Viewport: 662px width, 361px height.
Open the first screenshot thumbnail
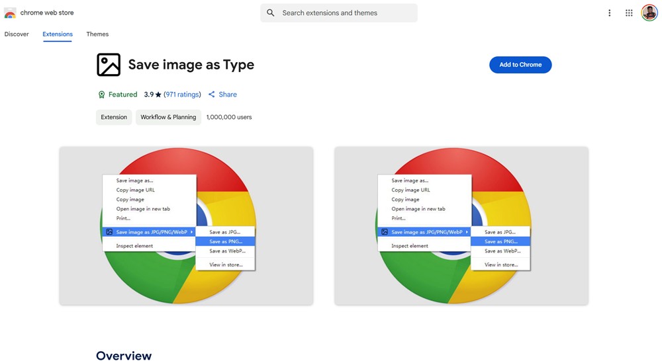click(186, 225)
